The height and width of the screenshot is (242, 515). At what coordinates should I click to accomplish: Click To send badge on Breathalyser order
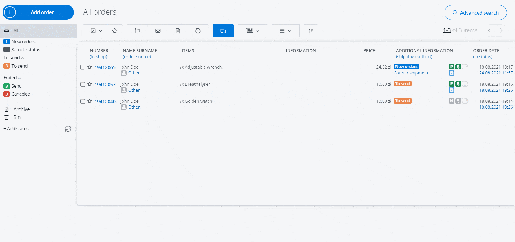click(x=403, y=84)
